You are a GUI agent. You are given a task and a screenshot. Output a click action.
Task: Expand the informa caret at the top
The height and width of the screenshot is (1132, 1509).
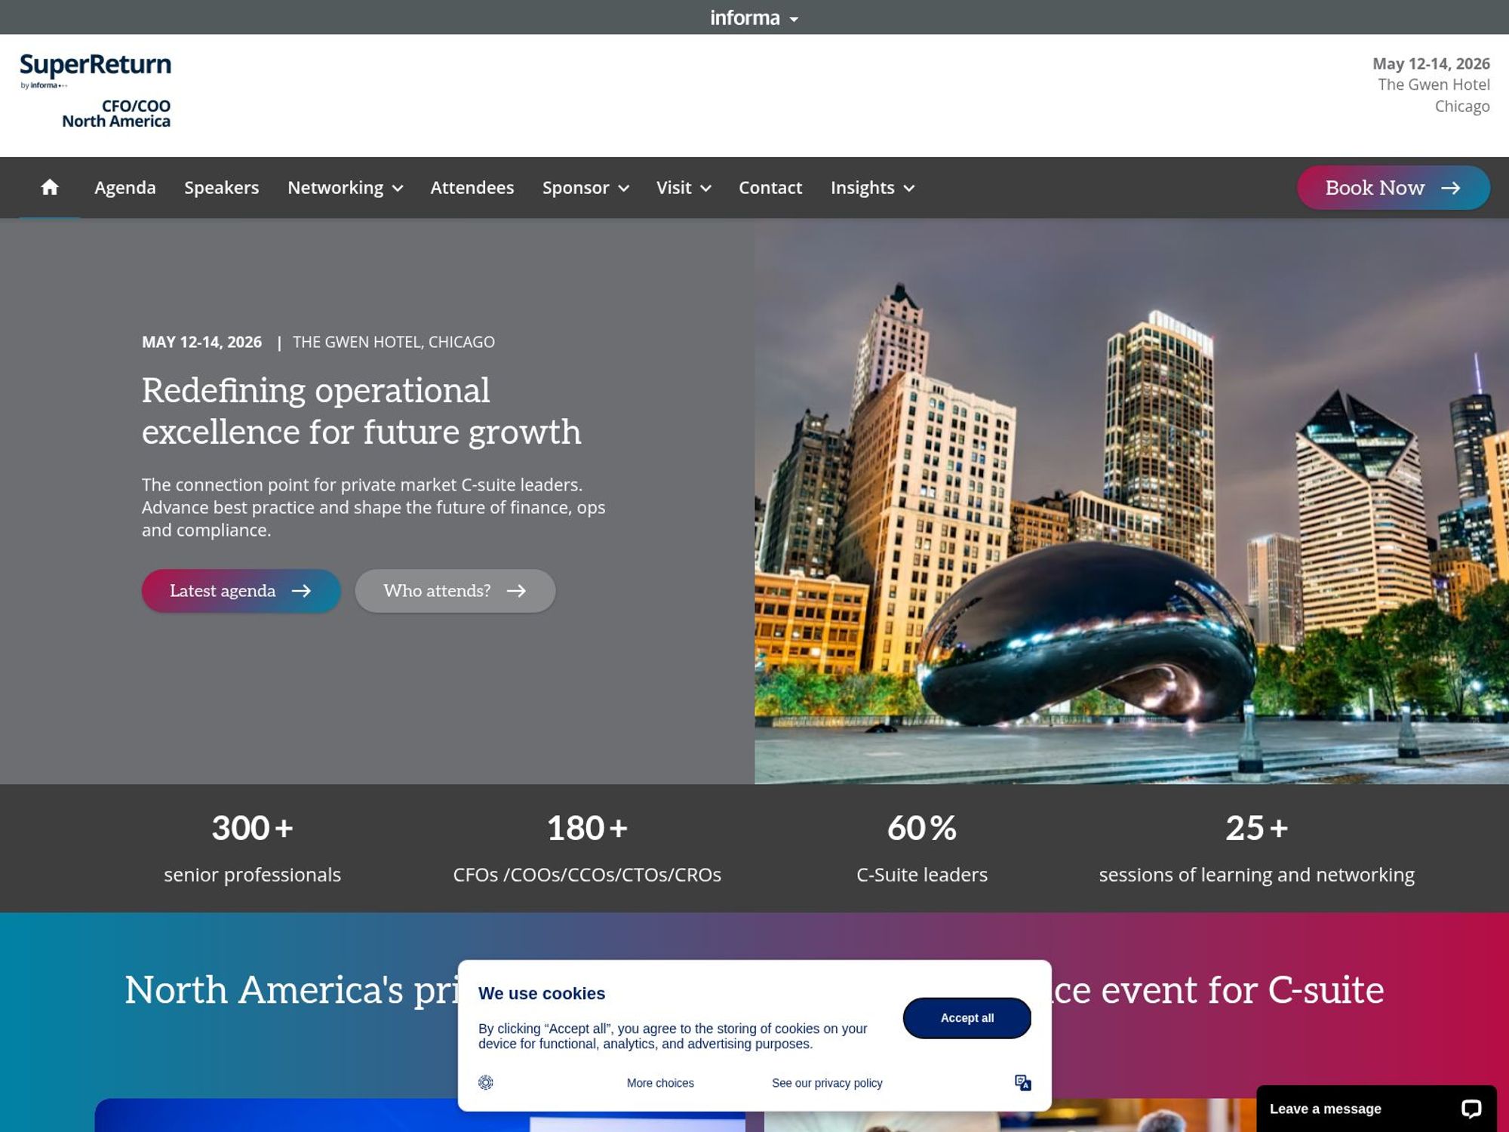point(793,18)
